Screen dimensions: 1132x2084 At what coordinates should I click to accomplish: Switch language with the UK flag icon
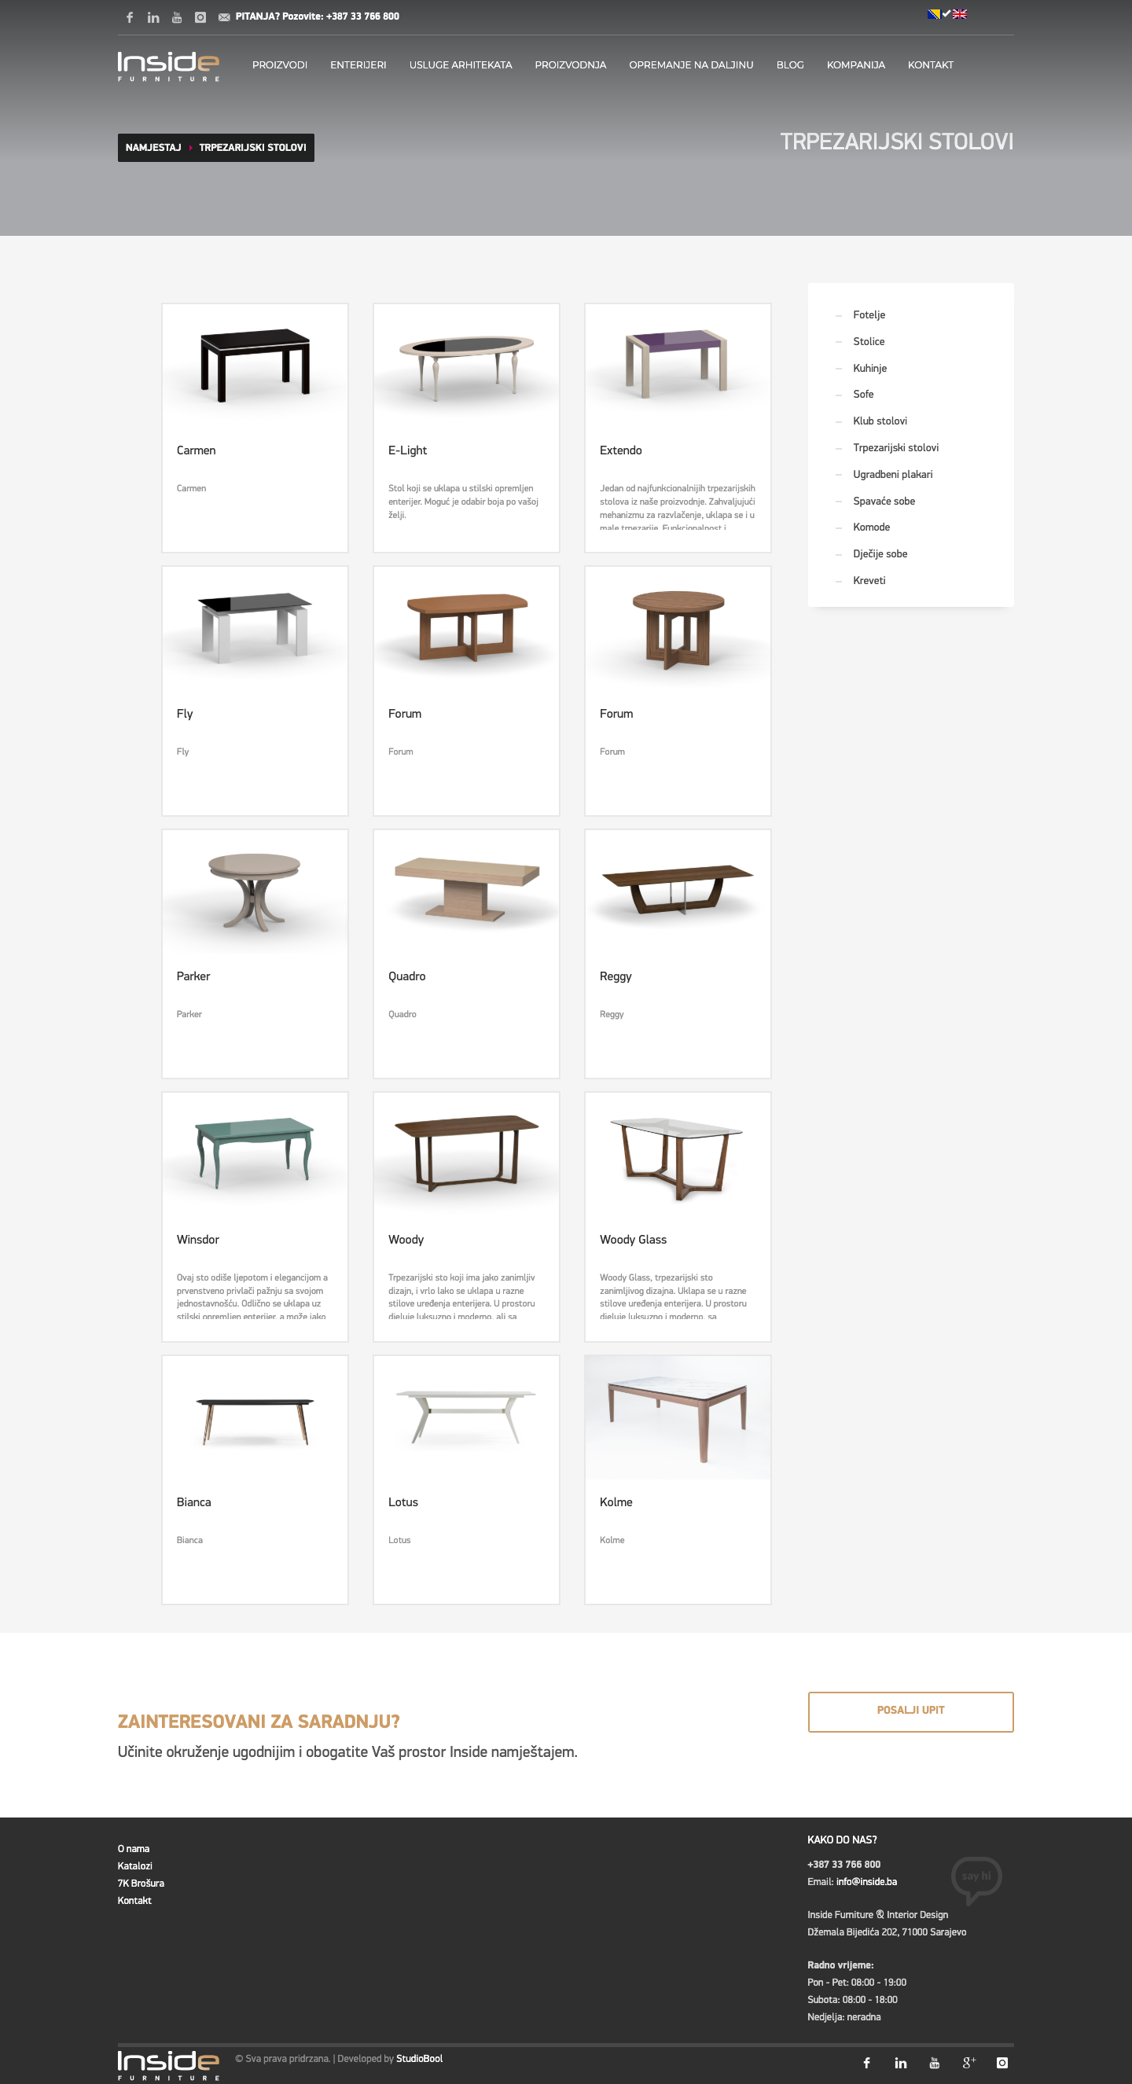point(960,13)
